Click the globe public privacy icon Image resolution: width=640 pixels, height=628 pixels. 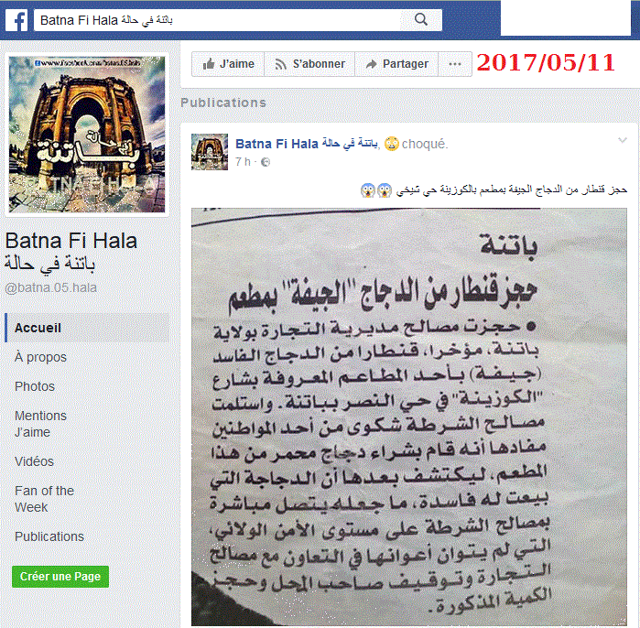(x=266, y=162)
